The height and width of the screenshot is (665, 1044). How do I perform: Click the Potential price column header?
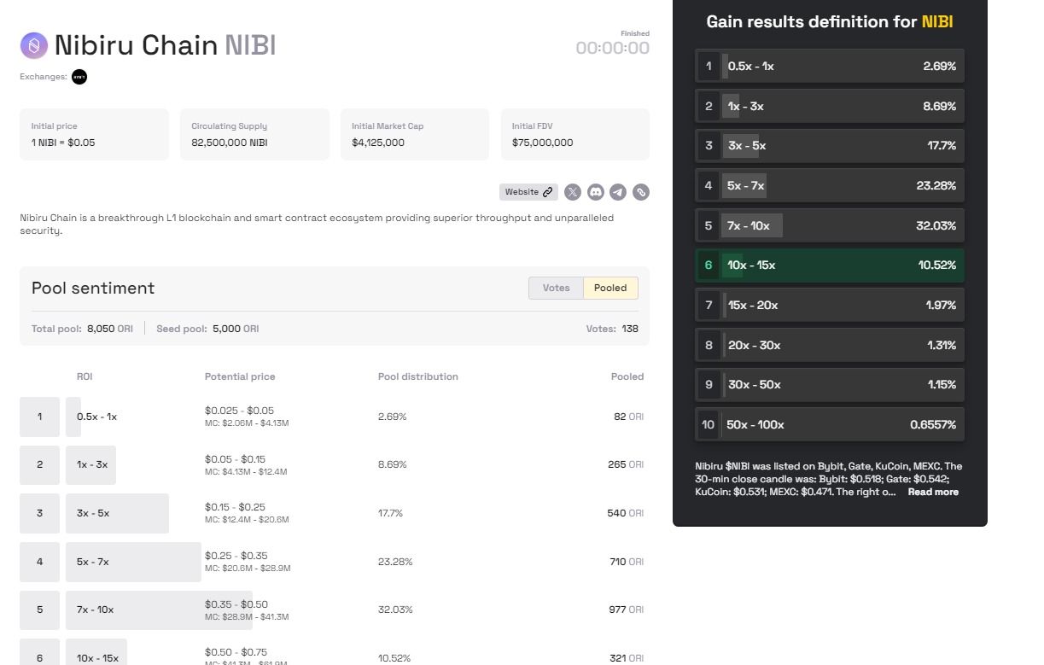240,376
